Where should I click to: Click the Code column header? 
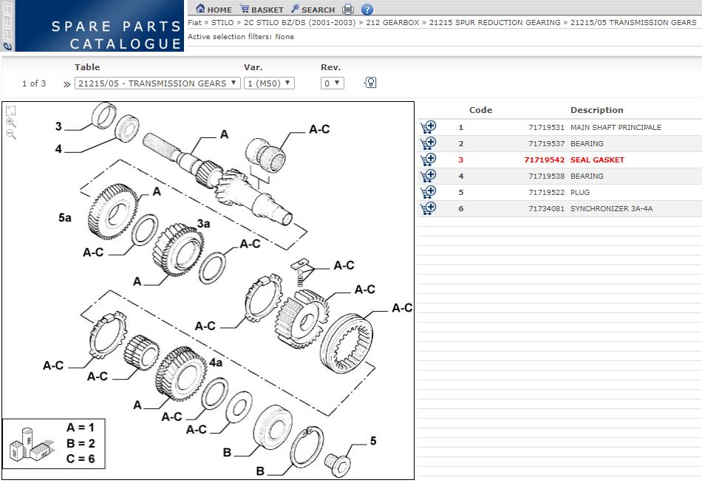coord(480,110)
